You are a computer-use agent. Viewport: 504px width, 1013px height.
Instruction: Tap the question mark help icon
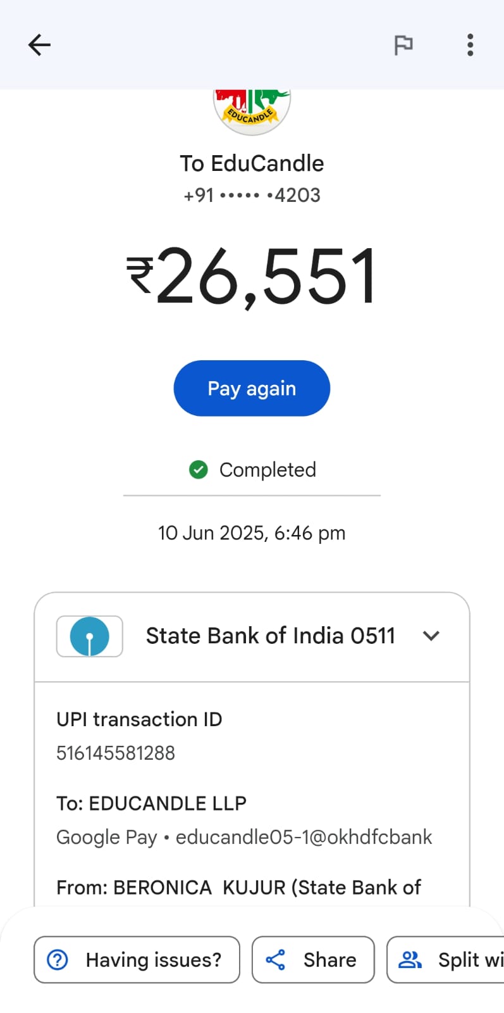[58, 960]
